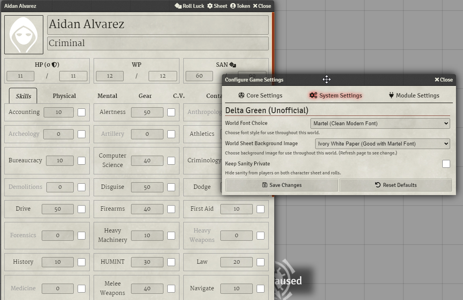
Task: Switch to the System Settings tab
Action: 335,95
